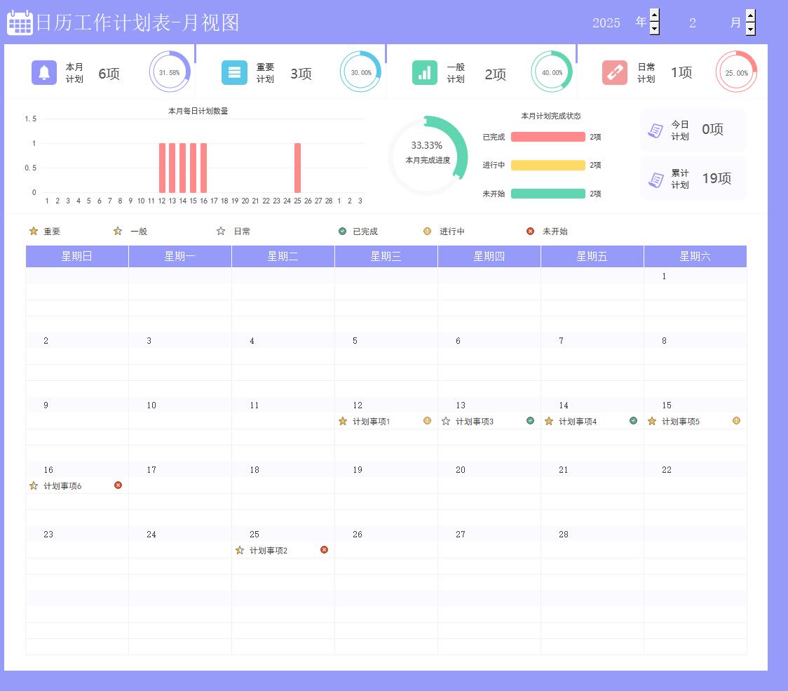The width and height of the screenshot is (788, 691).
Task: Increase the year with the up arrow
Action: (655, 15)
